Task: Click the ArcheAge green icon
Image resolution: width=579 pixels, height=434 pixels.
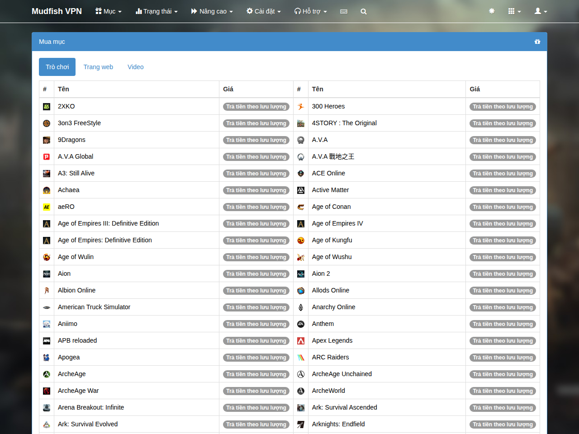Action: 47,374
